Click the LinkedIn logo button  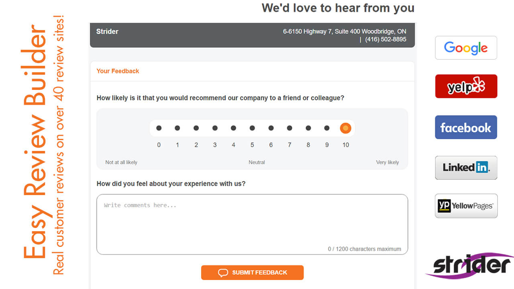click(466, 167)
